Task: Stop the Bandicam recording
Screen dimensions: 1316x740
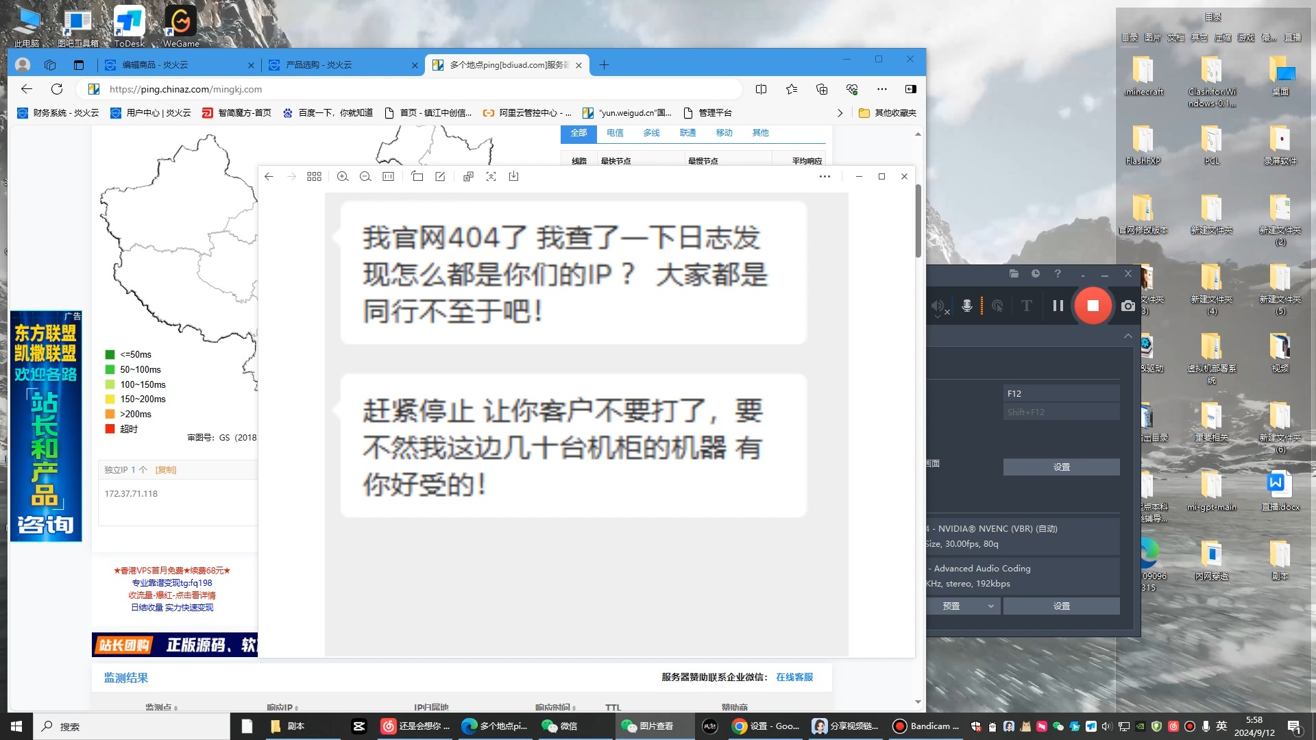Action: pyautogui.click(x=1093, y=306)
